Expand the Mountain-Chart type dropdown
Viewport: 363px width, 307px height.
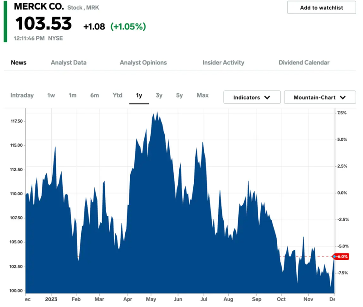[320, 97]
